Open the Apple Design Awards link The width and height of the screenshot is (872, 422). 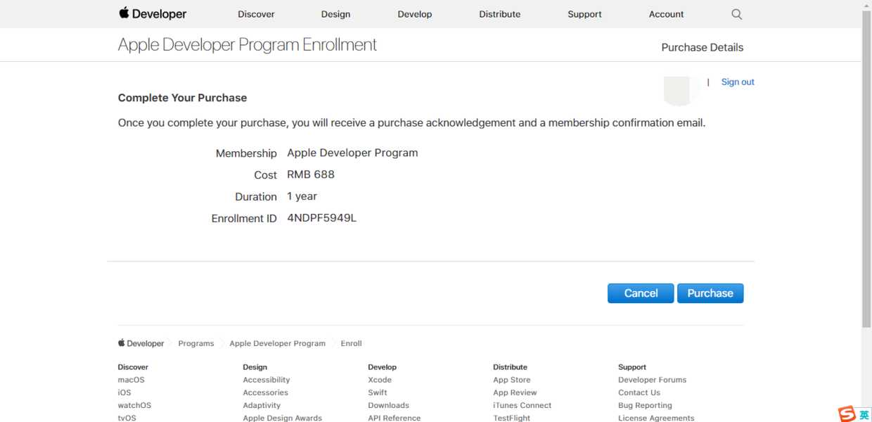pyautogui.click(x=283, y=418)
